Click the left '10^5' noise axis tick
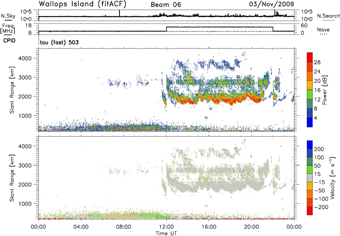340x236 pixels. click(x=26, y=12)
